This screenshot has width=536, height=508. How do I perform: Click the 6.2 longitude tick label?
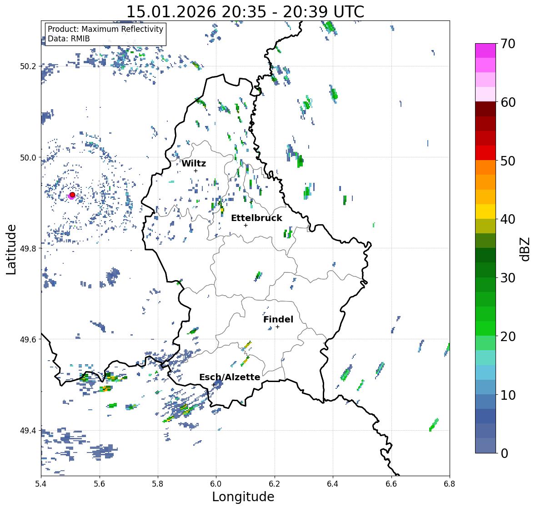click(x=275, y=484)
